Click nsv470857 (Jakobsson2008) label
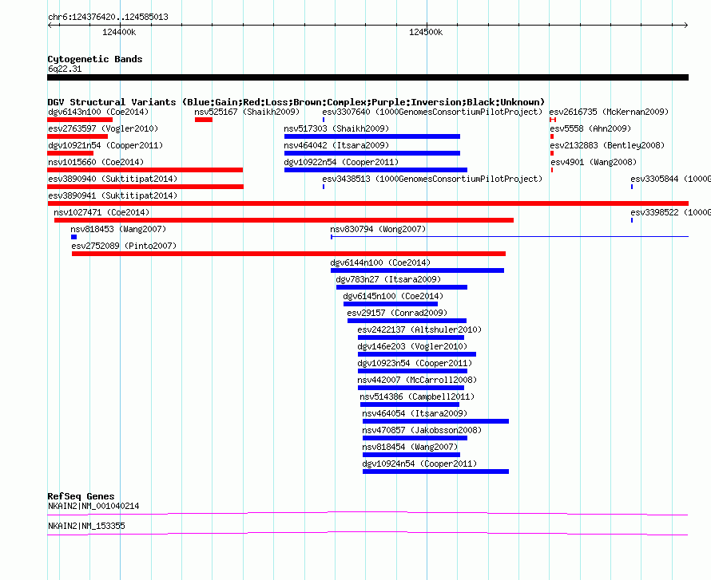 pyautogui.click(x=422, y=430)
